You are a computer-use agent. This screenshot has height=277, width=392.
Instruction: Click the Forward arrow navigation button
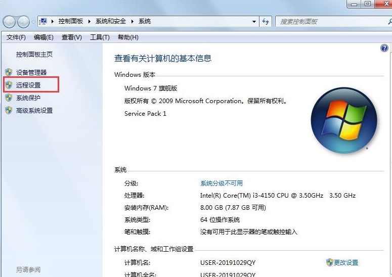tap(24, 22)
